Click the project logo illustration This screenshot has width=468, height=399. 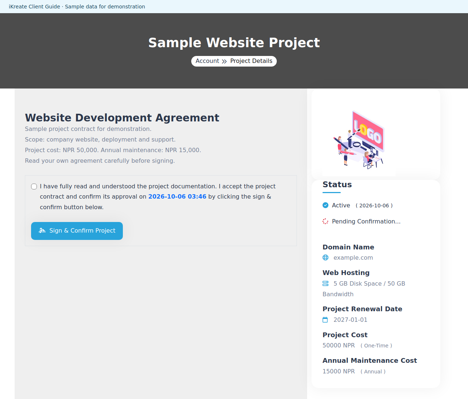coord(359,140)
